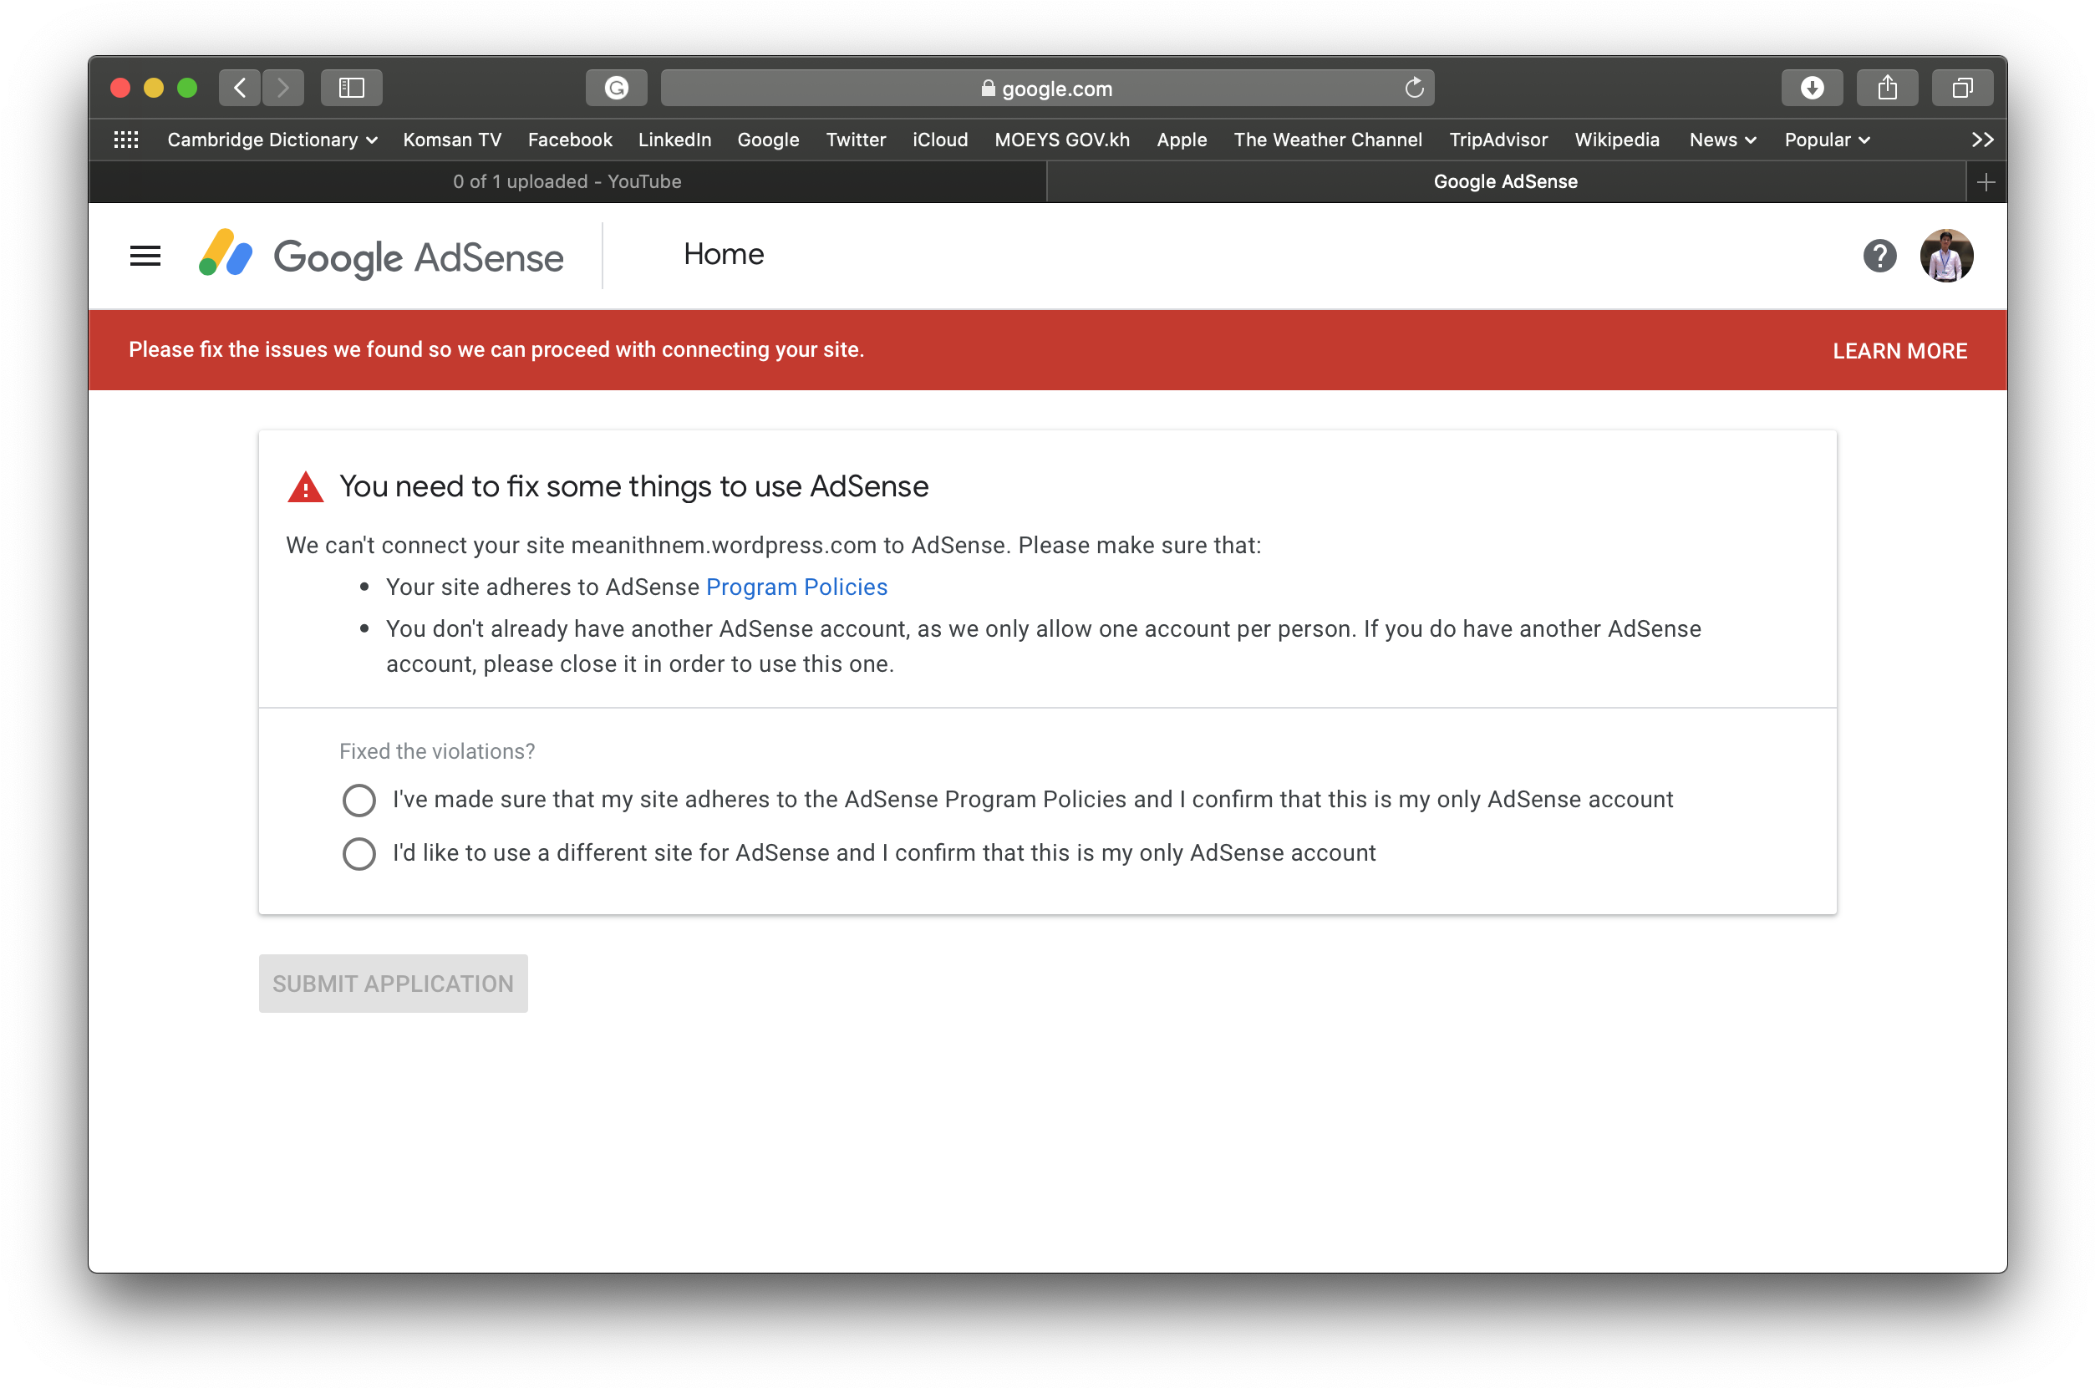Screen dimensions: 2095x1388
Task: Open the Facebook bookmark
Action: tap(569, 140)
